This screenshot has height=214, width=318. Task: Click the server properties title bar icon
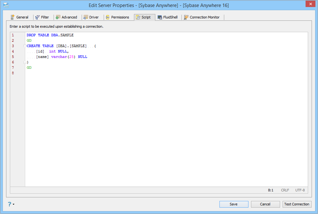(6, 5)
